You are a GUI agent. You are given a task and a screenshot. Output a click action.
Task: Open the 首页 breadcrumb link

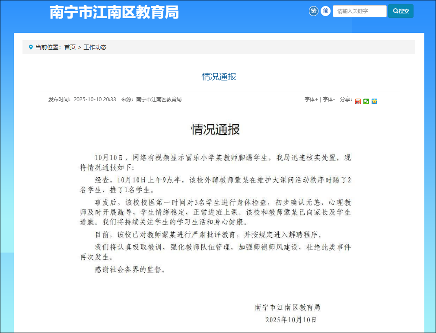coord(70,47)
